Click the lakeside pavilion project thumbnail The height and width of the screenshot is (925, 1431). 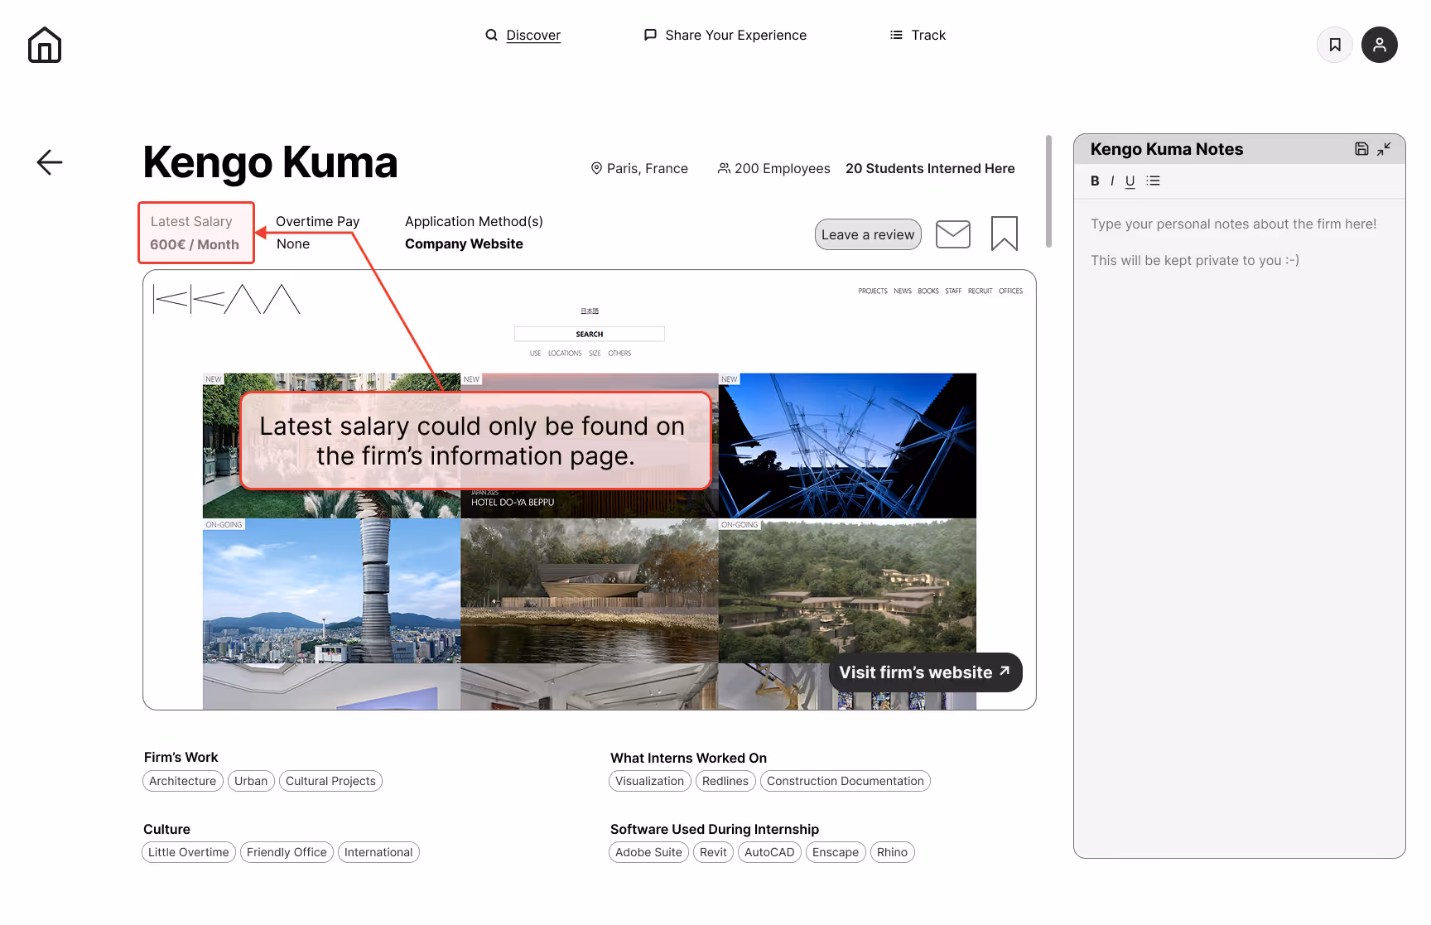[590, 591]
